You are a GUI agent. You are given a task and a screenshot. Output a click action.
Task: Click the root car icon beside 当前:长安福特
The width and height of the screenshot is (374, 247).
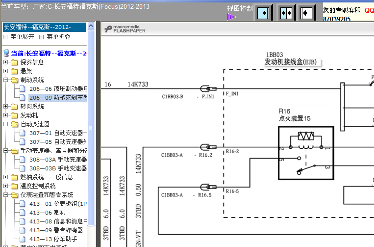(x=6, y=53)
